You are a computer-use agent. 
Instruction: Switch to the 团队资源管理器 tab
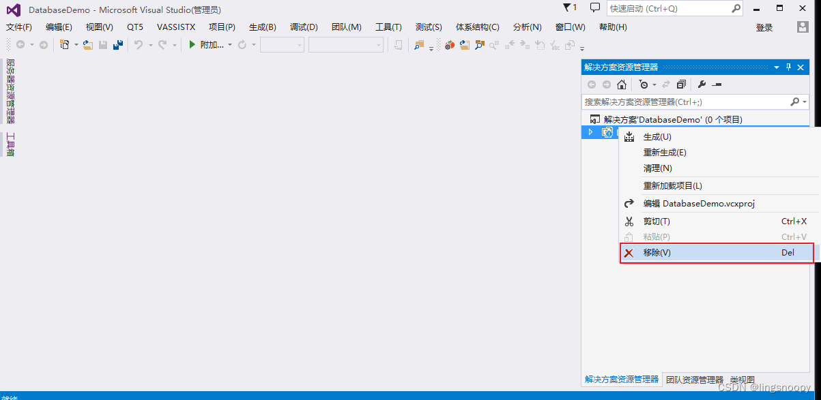694,380
